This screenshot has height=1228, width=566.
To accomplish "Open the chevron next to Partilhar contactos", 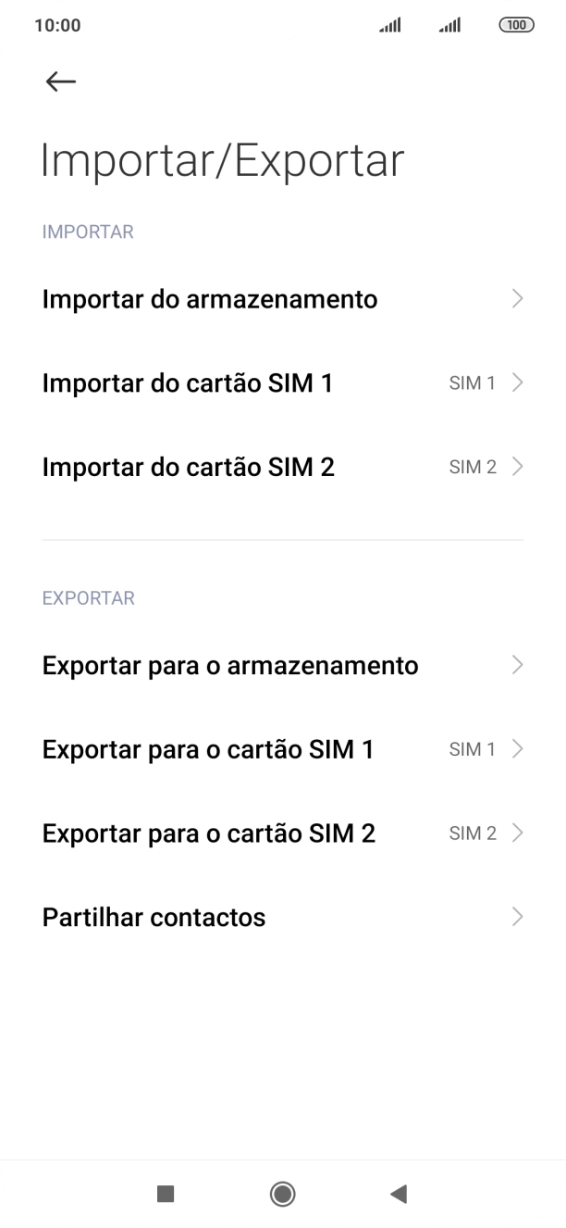I will pyautogui.click(x=518, y=917).
